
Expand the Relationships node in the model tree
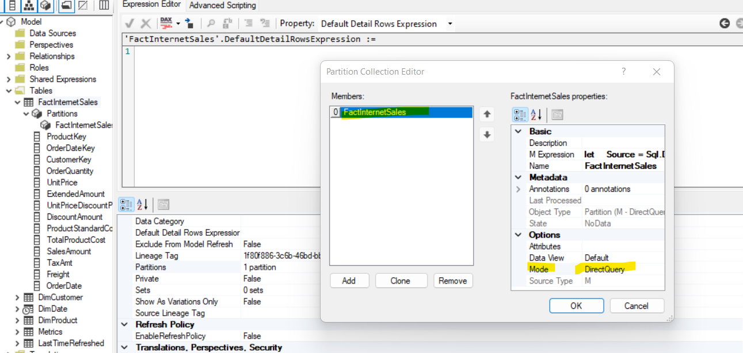coord(9,56)
